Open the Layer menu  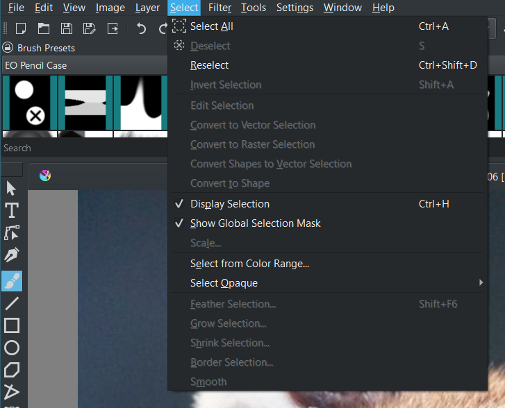tap(147, 8)
